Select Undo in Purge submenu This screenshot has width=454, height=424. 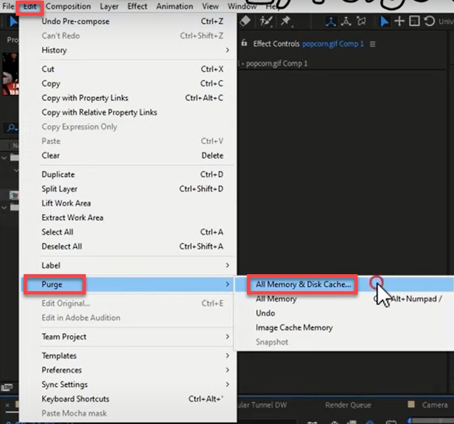pos(345,313)
